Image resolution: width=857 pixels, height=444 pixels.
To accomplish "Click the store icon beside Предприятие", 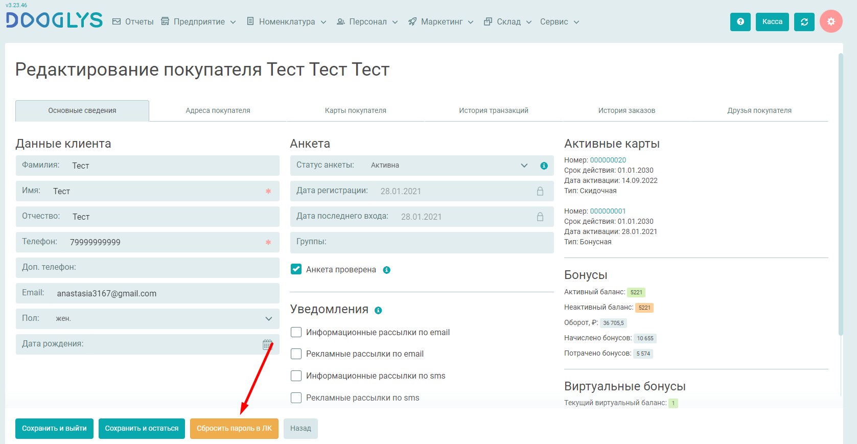I will [165, 21].
